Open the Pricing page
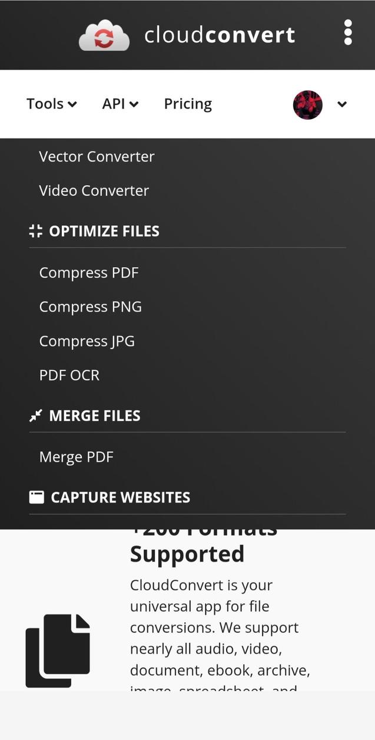This screenshot has width=375, height=740. click(188, 103)
